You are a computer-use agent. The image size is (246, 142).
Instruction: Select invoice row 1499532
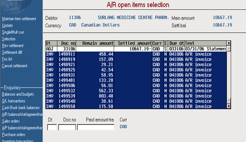136,91
